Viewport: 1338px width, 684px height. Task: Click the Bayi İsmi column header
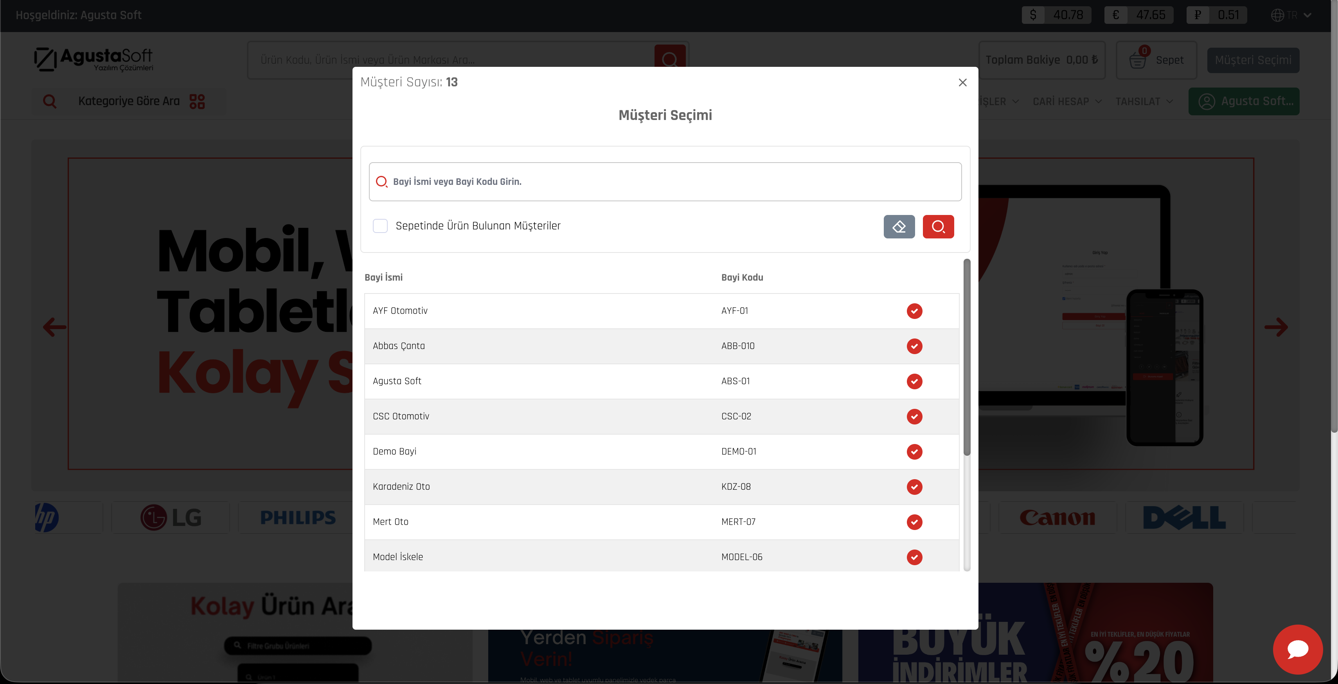383,277
